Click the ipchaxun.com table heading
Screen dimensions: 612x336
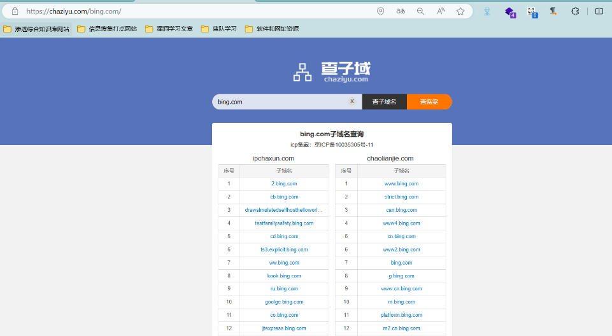click(273, 158)
